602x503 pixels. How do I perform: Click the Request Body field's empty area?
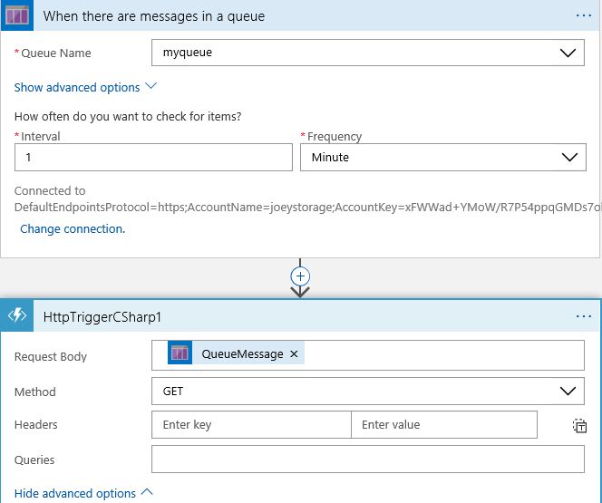(x=444, y=355)
